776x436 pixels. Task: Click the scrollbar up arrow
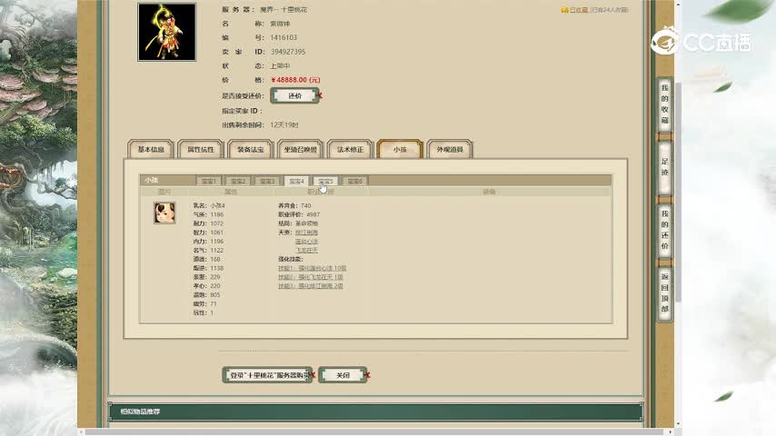click(678, 4)
